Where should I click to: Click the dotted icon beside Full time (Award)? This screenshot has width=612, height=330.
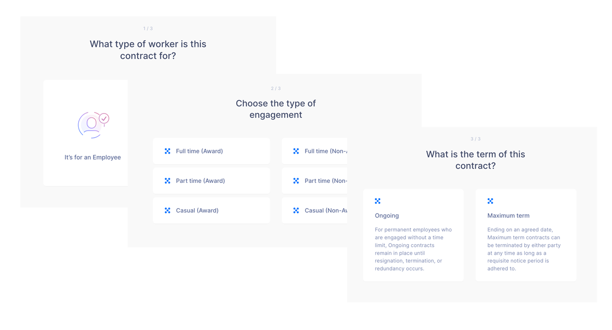pos(167,151)
